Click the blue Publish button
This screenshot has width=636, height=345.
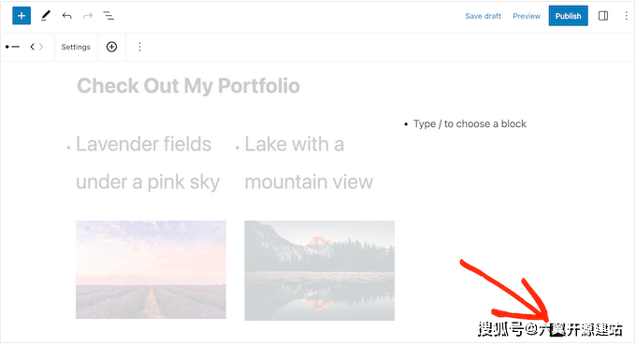pos(569,16)
